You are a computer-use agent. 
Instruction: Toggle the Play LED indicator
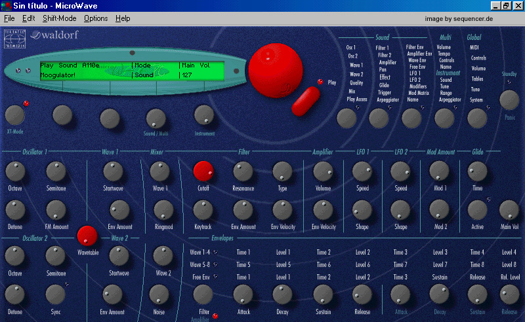(x=320, y=82)
